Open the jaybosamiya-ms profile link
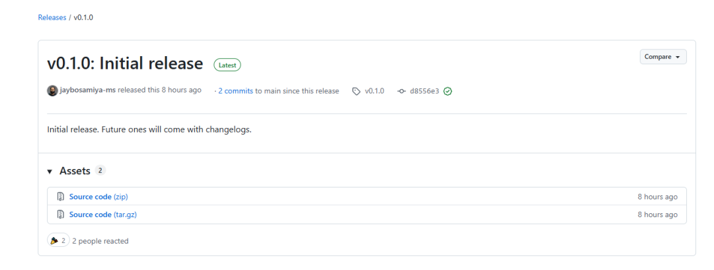 coord(87,90)
